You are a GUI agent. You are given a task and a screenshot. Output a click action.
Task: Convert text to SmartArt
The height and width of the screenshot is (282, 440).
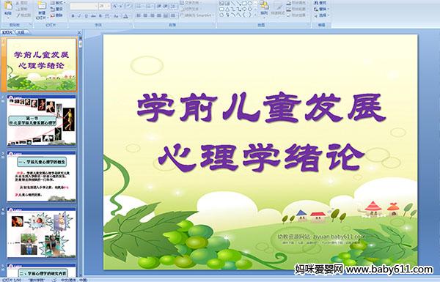coord(197,15)
